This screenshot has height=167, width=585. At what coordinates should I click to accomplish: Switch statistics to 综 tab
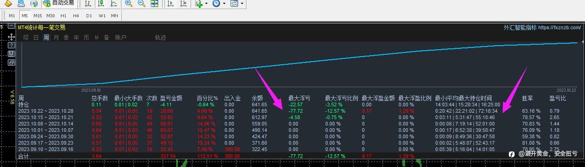pos(26,37)
